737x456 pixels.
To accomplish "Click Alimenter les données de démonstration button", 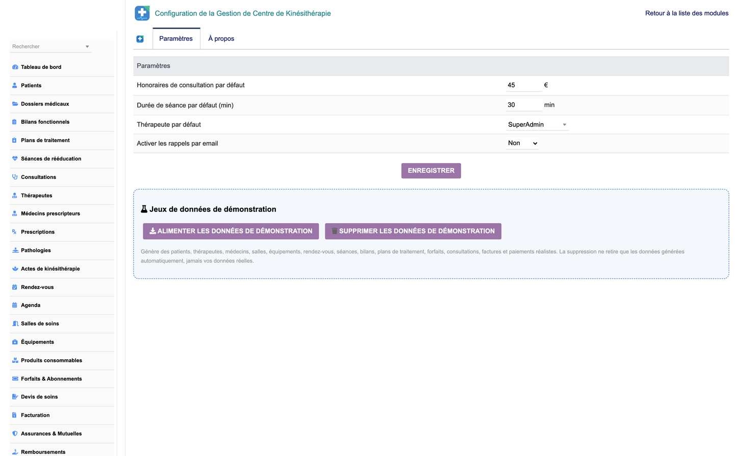I will tap(231, 231).
